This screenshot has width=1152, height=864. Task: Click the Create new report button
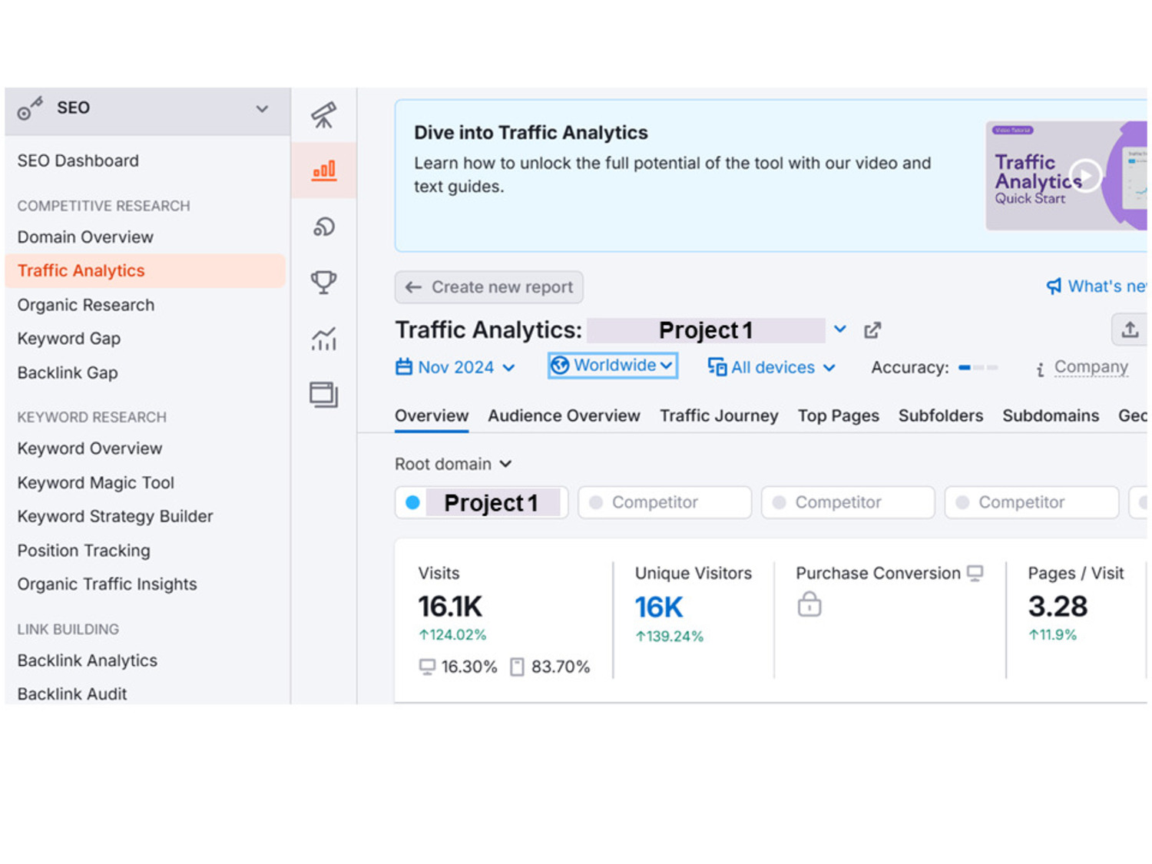tap(489, 287)
